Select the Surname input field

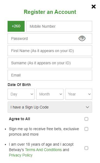[50, 63]
